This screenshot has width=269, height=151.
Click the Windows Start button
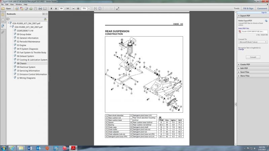tap(4, 148)
